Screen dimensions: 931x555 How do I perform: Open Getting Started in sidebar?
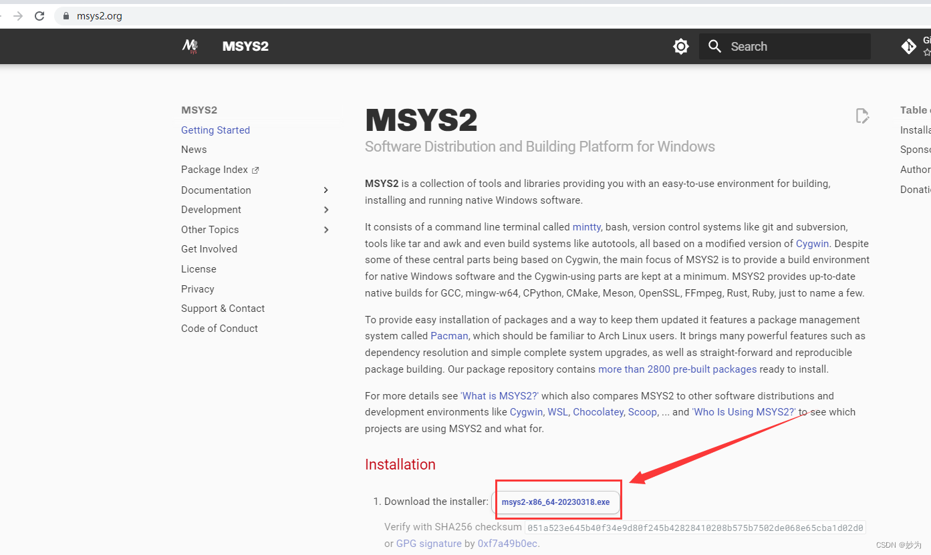(215, 130)
